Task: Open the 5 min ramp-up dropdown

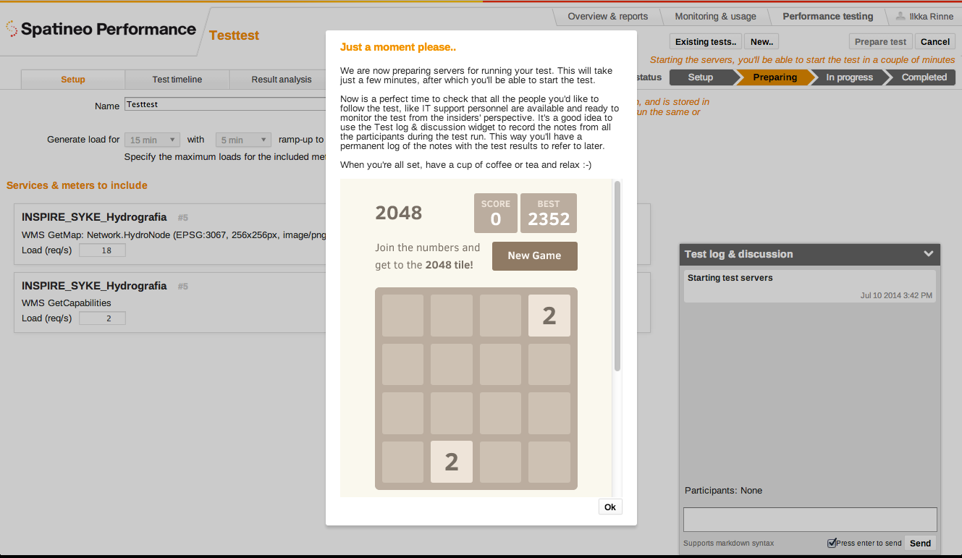Action: (243, 140)
